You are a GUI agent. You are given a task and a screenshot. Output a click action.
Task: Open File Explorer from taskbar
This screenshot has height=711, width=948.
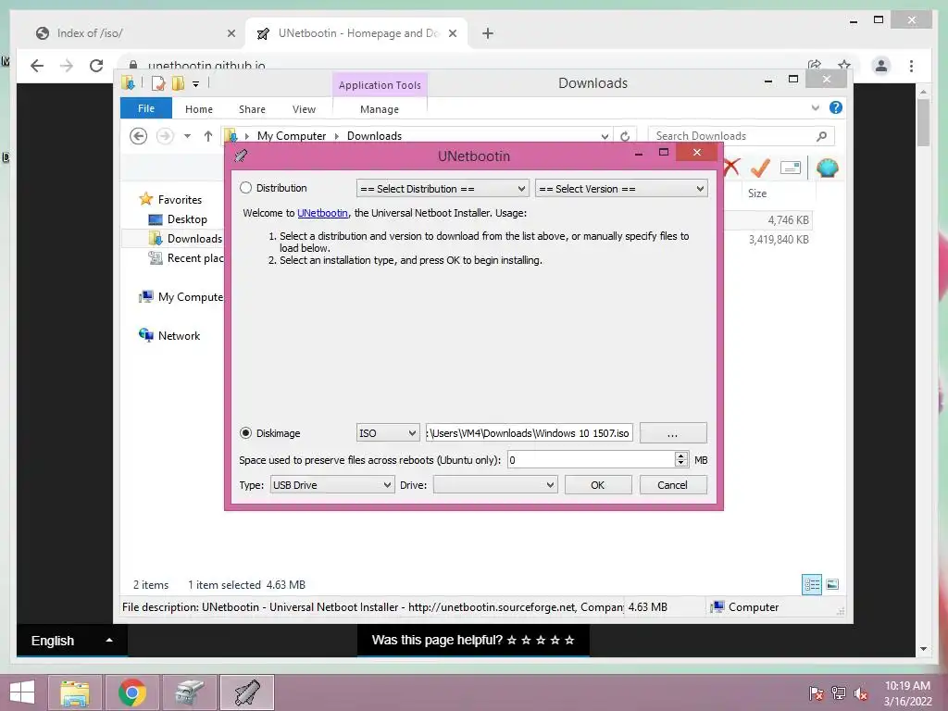point(76,692)
